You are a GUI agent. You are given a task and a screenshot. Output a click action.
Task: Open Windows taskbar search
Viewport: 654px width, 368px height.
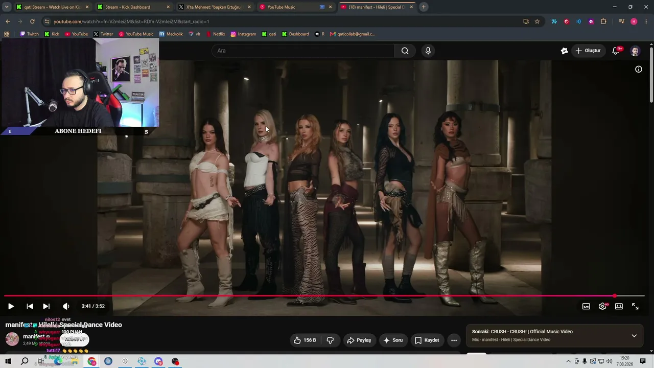25,361
